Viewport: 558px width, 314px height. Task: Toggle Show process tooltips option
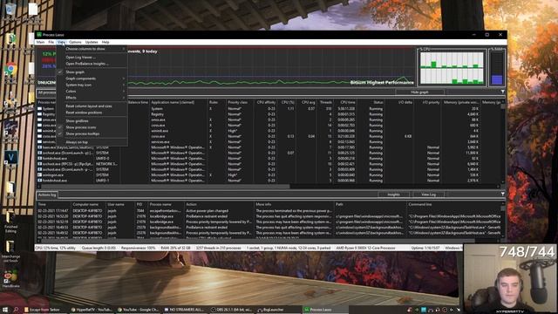pos(92,133)
